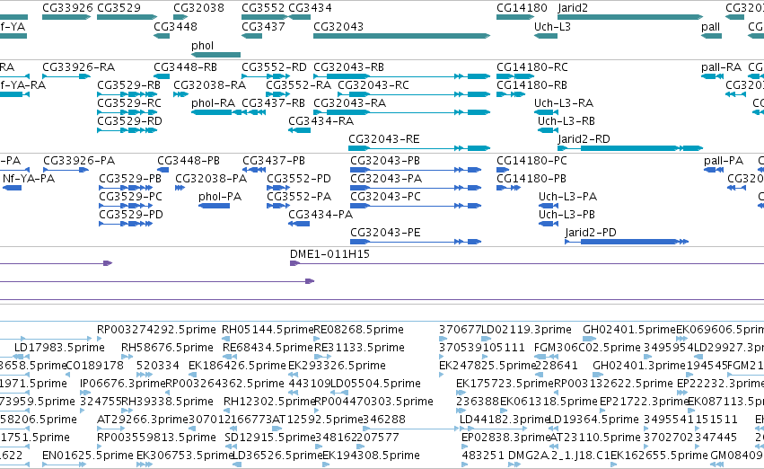This screenshot has width=764, height=469.
Task: Click EST EK194308.5prime label
Action: point(372,456)
